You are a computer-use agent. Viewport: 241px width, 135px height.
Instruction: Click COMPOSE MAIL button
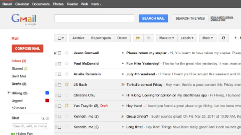27,48
